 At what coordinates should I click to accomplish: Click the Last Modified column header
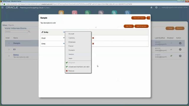(160, 38)
